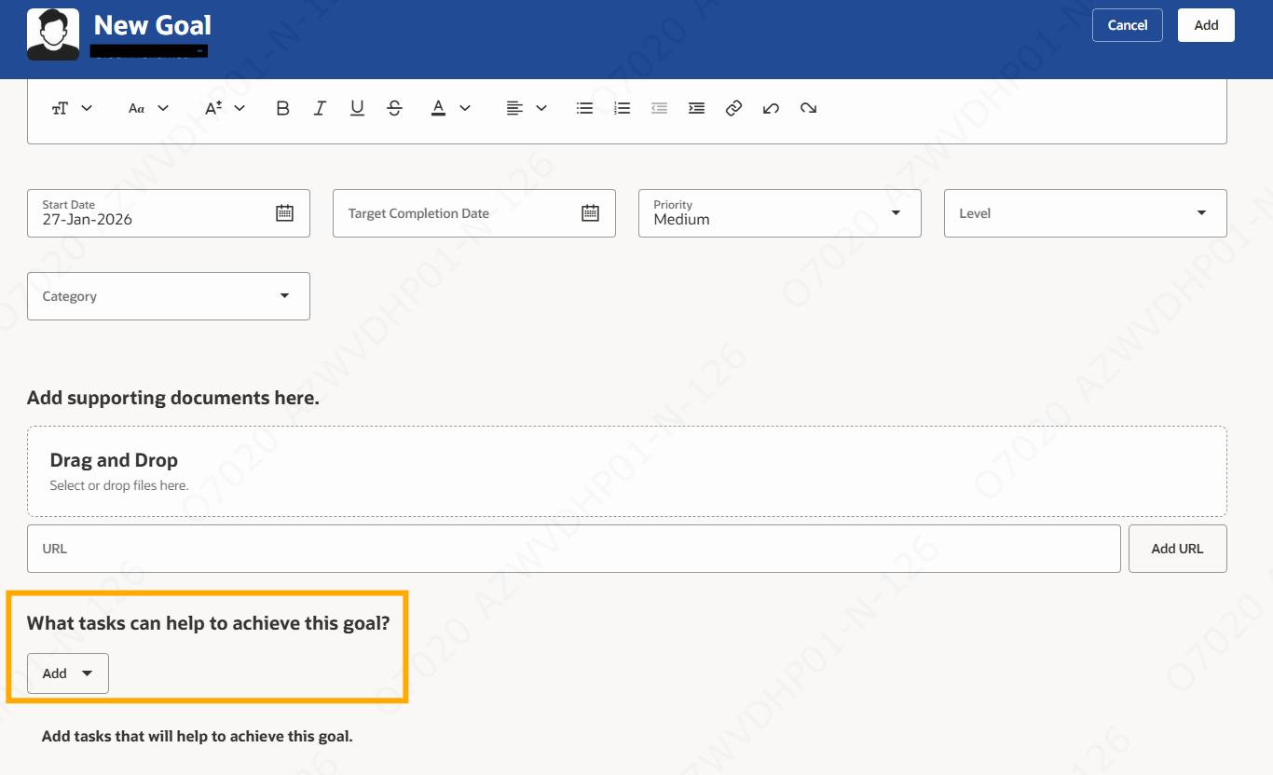Insert a numbered list

(622, 108)
